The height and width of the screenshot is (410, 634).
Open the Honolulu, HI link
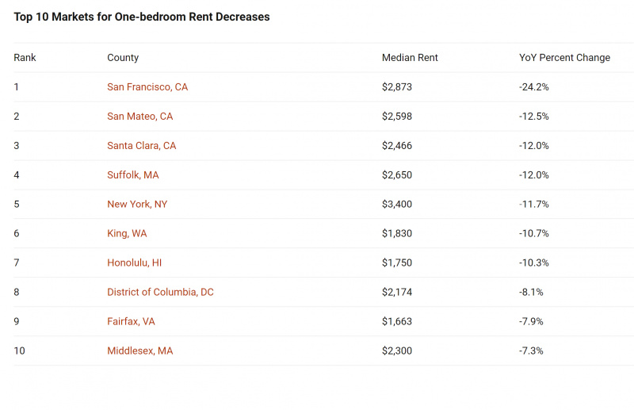tap(134, 263)
